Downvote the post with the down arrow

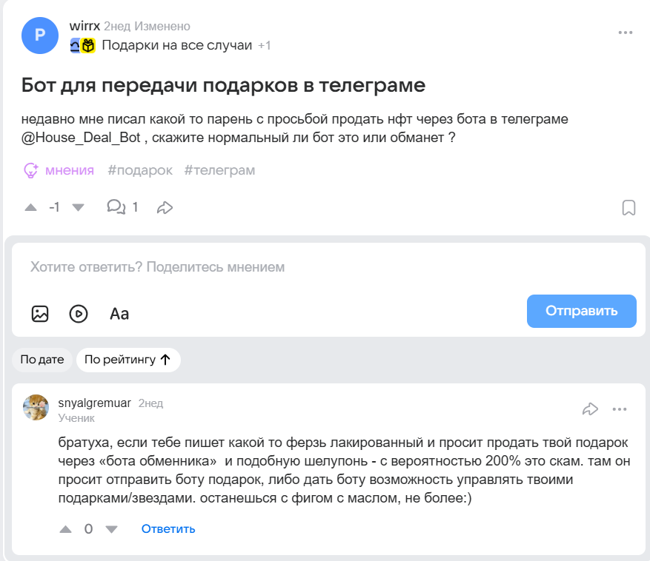click(79, 207)
